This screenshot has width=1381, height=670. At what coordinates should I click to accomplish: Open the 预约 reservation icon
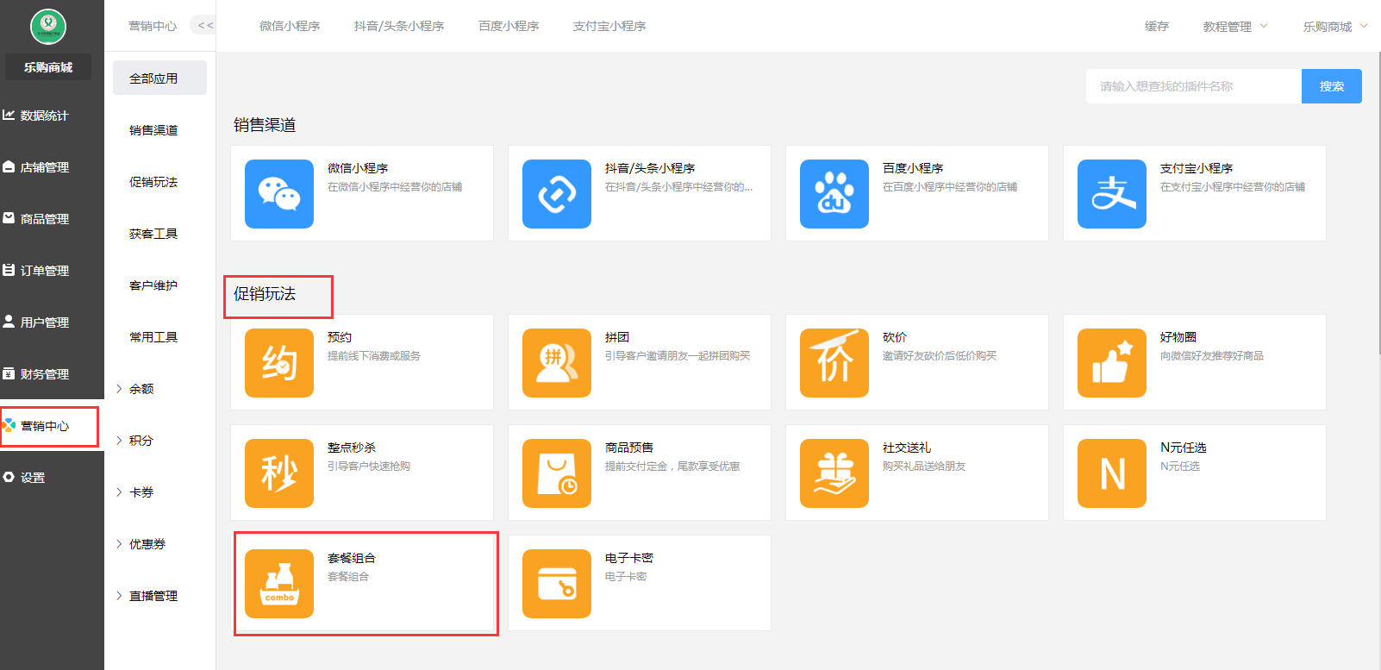point(279,363)
